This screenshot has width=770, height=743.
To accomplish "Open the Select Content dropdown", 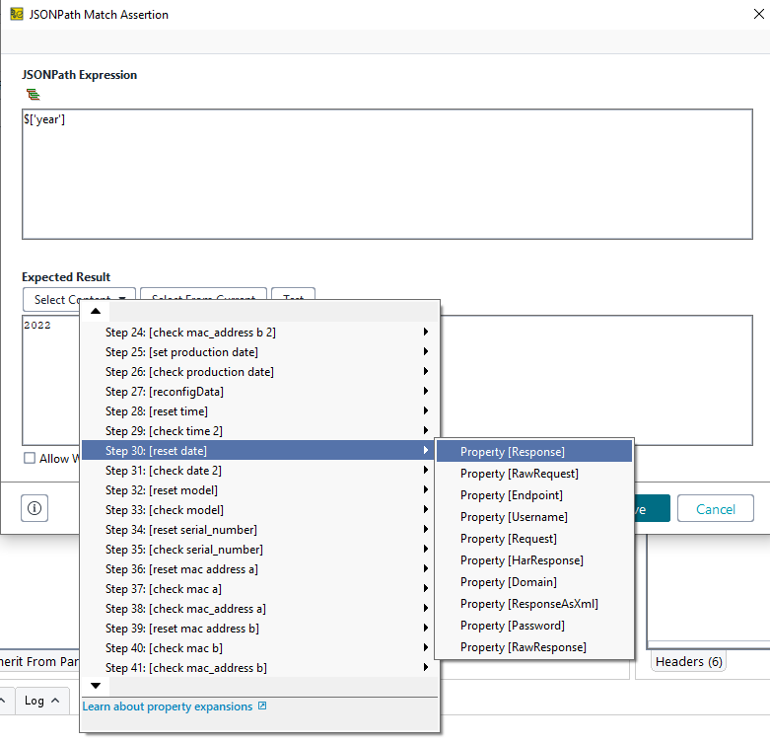I will [x=80, y=299].
